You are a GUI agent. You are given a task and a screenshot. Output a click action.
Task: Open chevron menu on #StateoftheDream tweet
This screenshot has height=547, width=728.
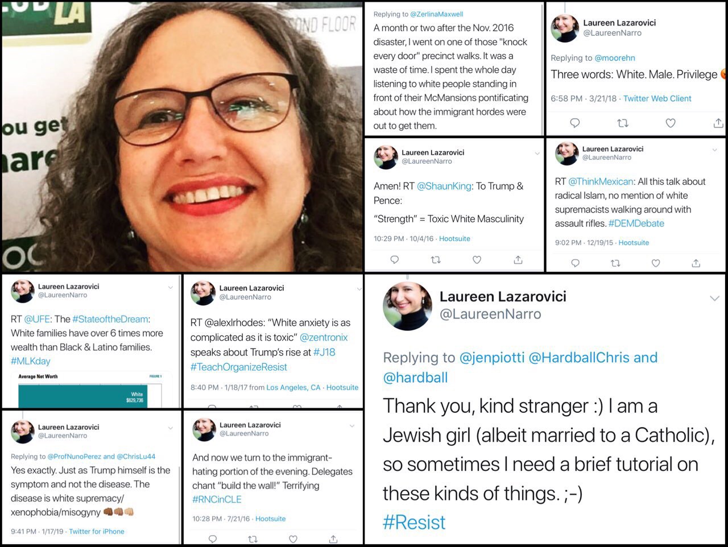(x=170, y=288)
